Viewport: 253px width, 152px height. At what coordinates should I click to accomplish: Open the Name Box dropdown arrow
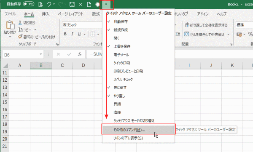click(41, 54)
